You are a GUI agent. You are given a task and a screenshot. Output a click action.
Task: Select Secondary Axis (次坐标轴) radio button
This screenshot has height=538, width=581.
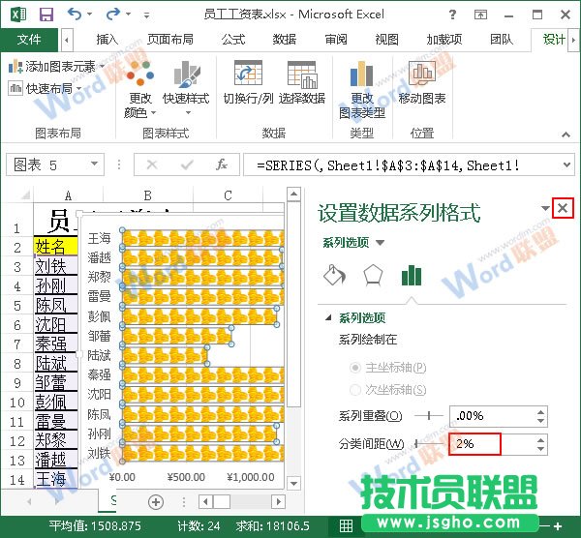pyautogui.click(x=355, y=390)
